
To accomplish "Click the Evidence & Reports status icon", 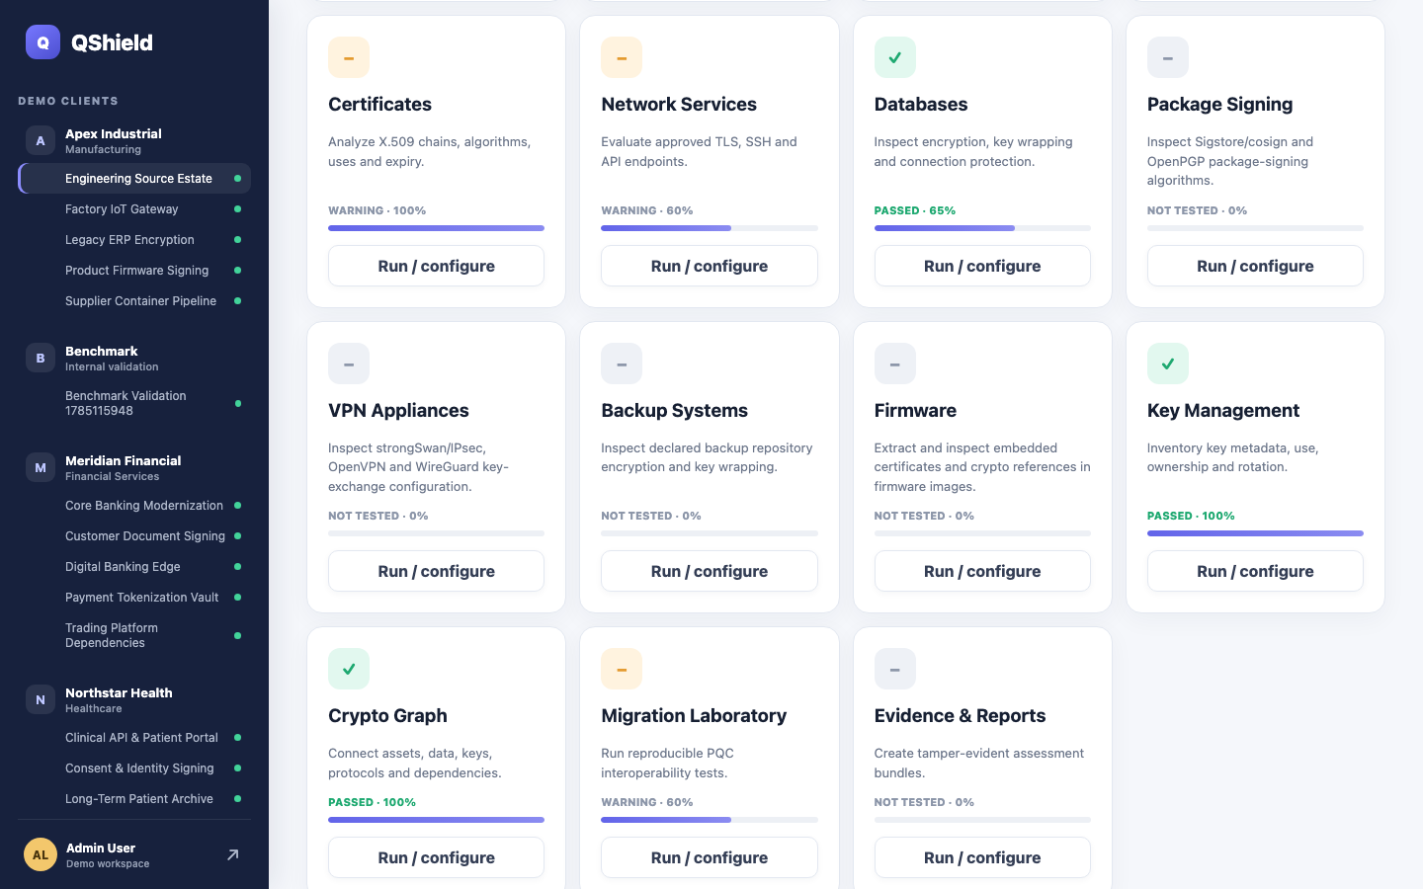I will [x=895, y=669].
